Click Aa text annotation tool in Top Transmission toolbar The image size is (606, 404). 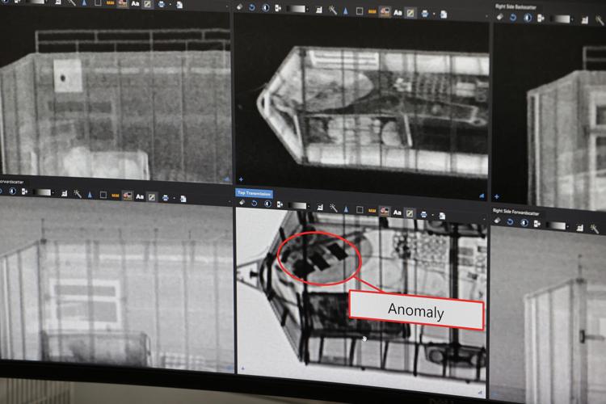tap(398, 213)
